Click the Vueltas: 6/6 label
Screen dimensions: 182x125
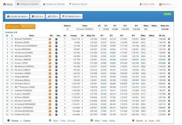coord(11,32)
